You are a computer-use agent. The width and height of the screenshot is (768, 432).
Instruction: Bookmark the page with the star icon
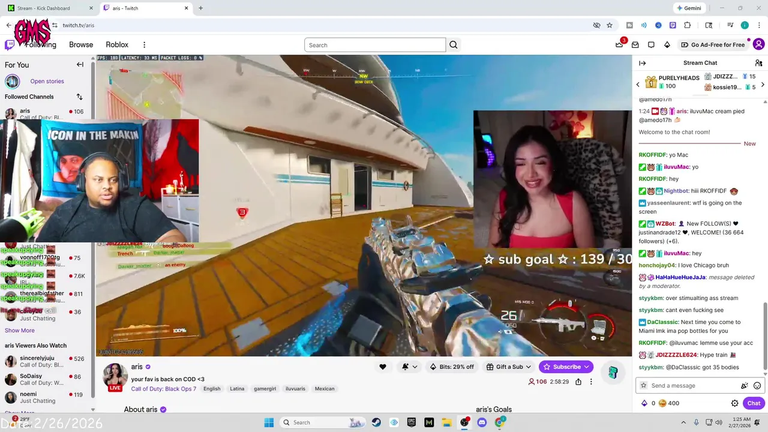[610, 25]
